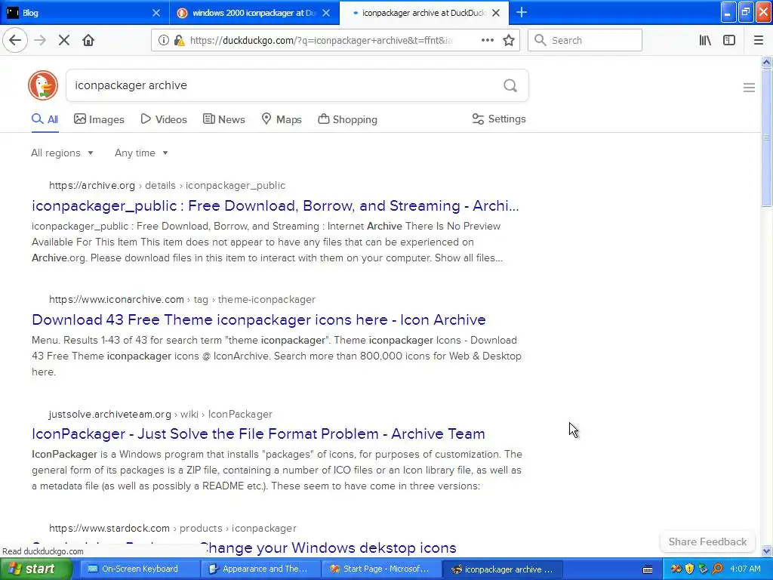Switch to Appearance and Themes taskbar window
773x580 pixels.
[260, 569]
